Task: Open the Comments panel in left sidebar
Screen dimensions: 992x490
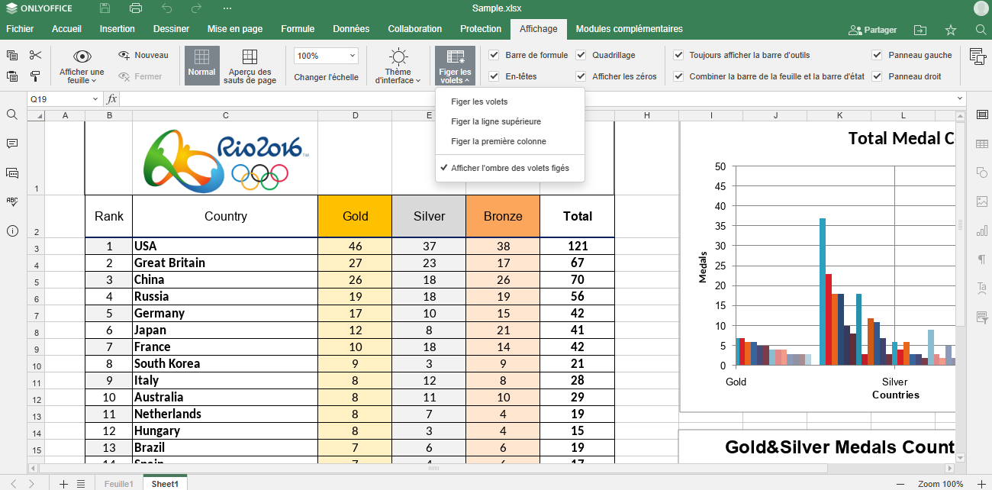Action: tap(12, 143)
